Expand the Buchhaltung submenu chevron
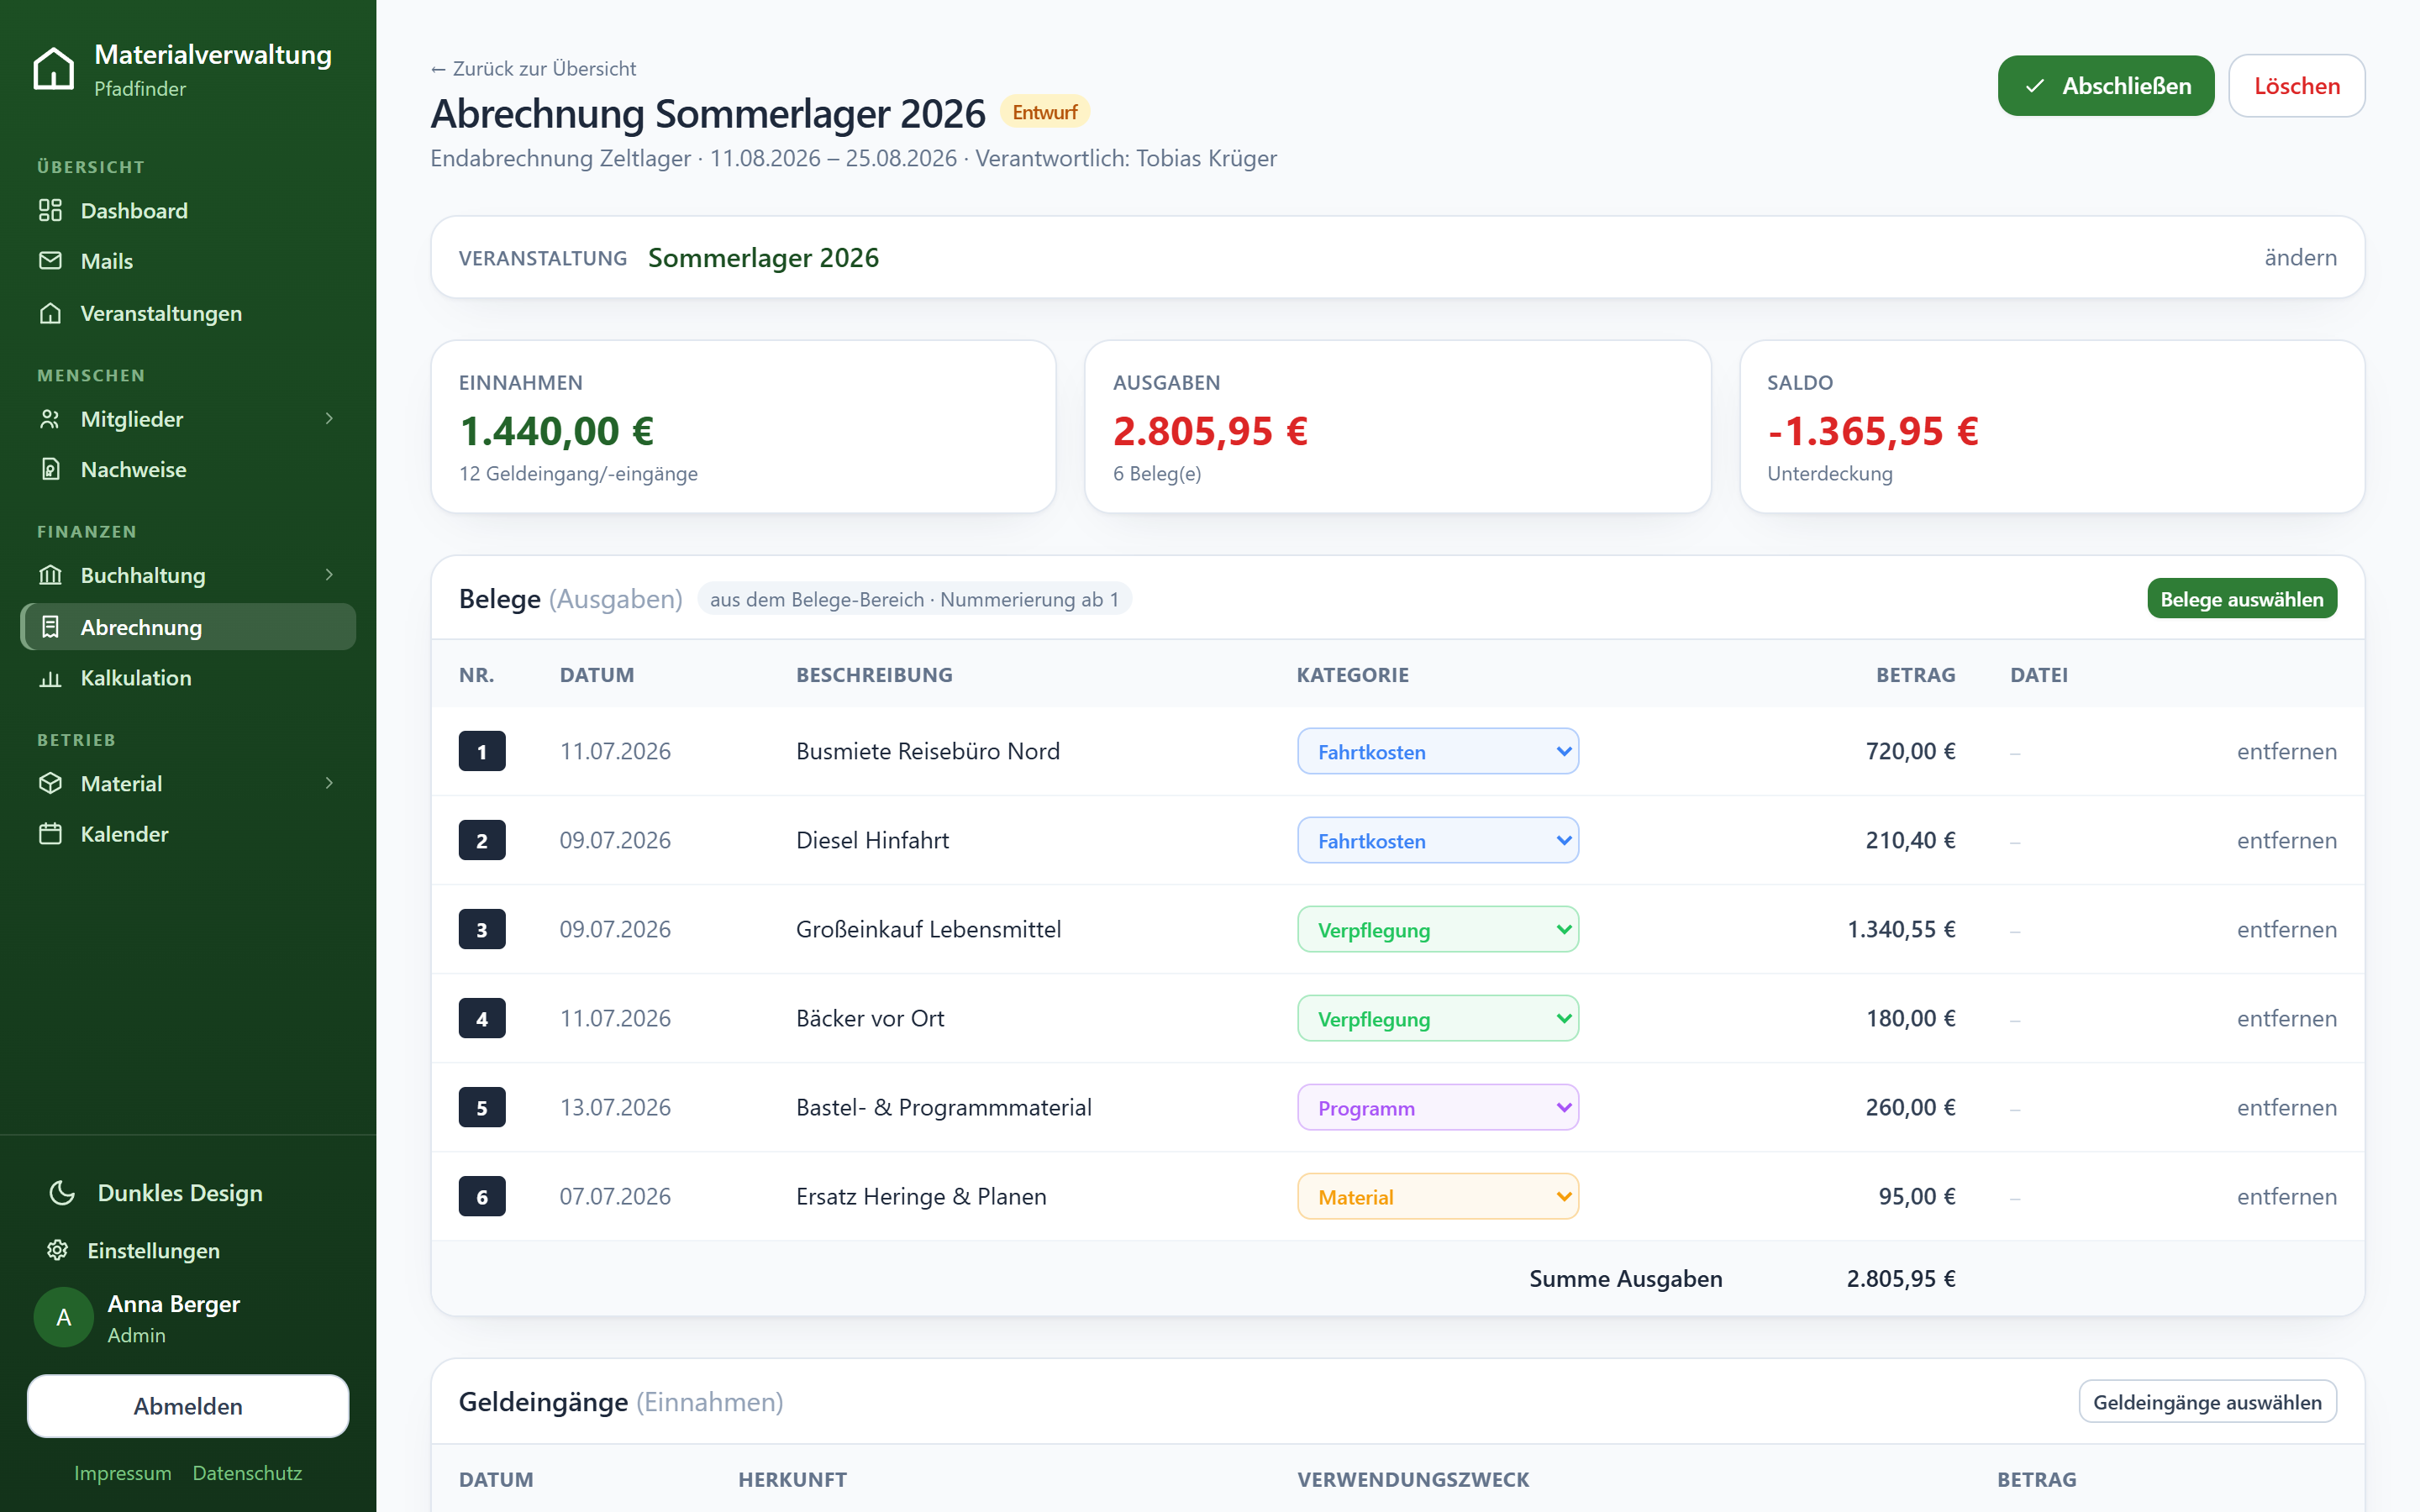2420x1512 pixels. click(329, 575)
